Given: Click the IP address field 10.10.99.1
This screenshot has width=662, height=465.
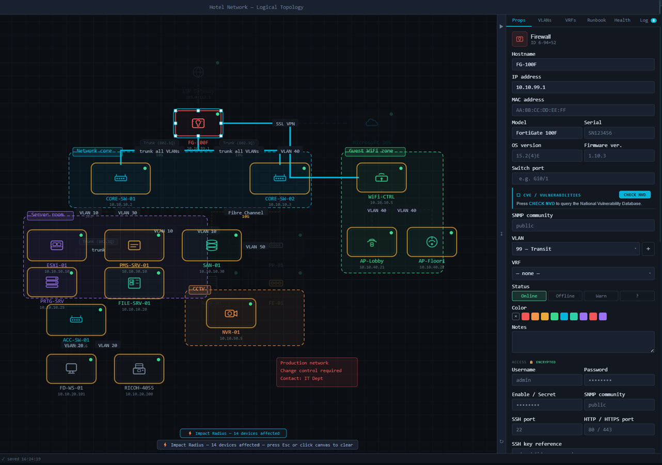Looking at the screenshot, I should click(x=583, y=87).
